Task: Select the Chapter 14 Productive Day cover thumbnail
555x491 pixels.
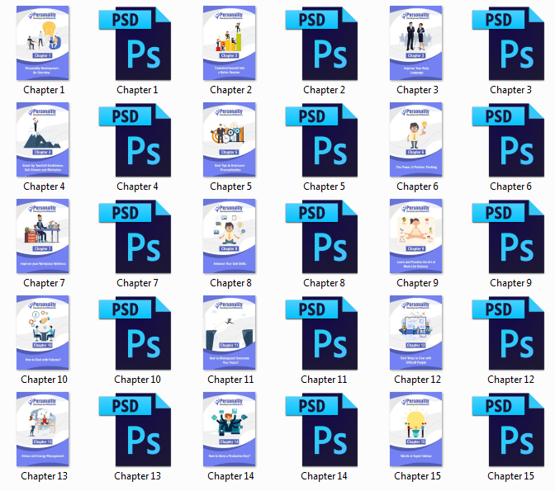Action: click(229, 430)
